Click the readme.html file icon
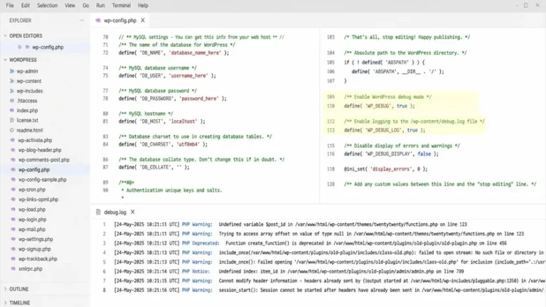546x307 pixels. pyautogui.click(x=12, y=130)
